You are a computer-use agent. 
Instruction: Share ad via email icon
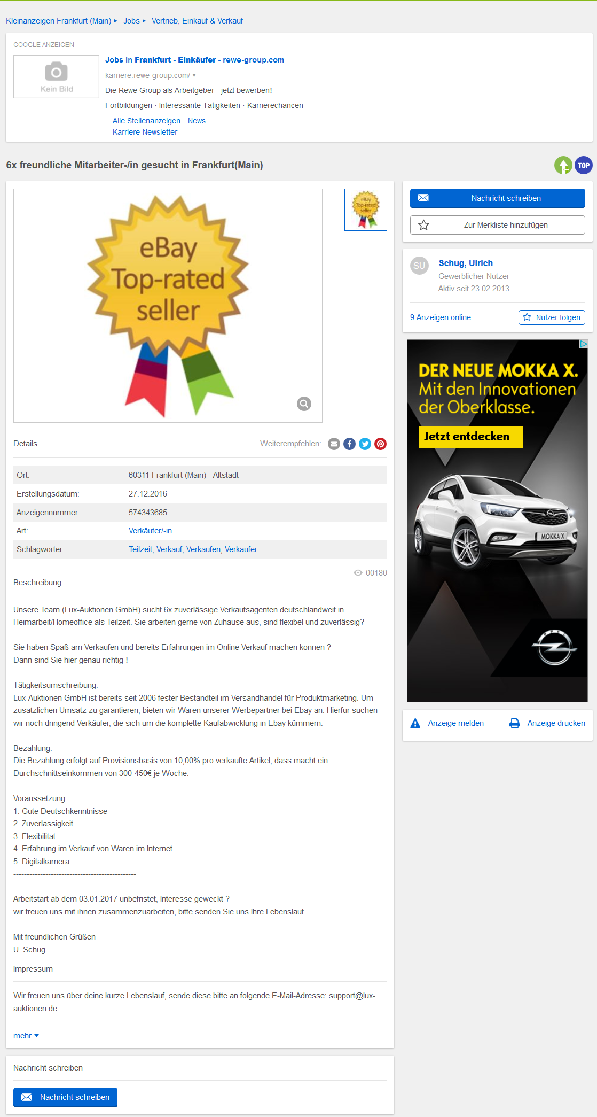click(x=334, y=444)
